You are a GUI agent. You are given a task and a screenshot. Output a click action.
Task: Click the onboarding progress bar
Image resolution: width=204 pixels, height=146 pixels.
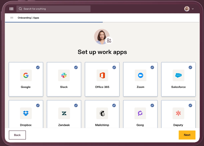click(x=102, y=22)
